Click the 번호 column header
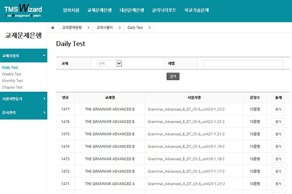Image resolution: width=292 pixels, height=194 pixels. point(65,97)
